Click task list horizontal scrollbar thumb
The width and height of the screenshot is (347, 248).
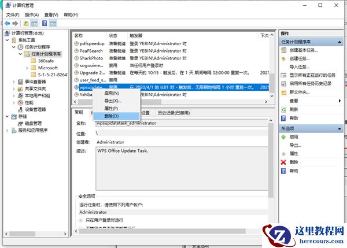pyautogui.click(x=120, y=102)
